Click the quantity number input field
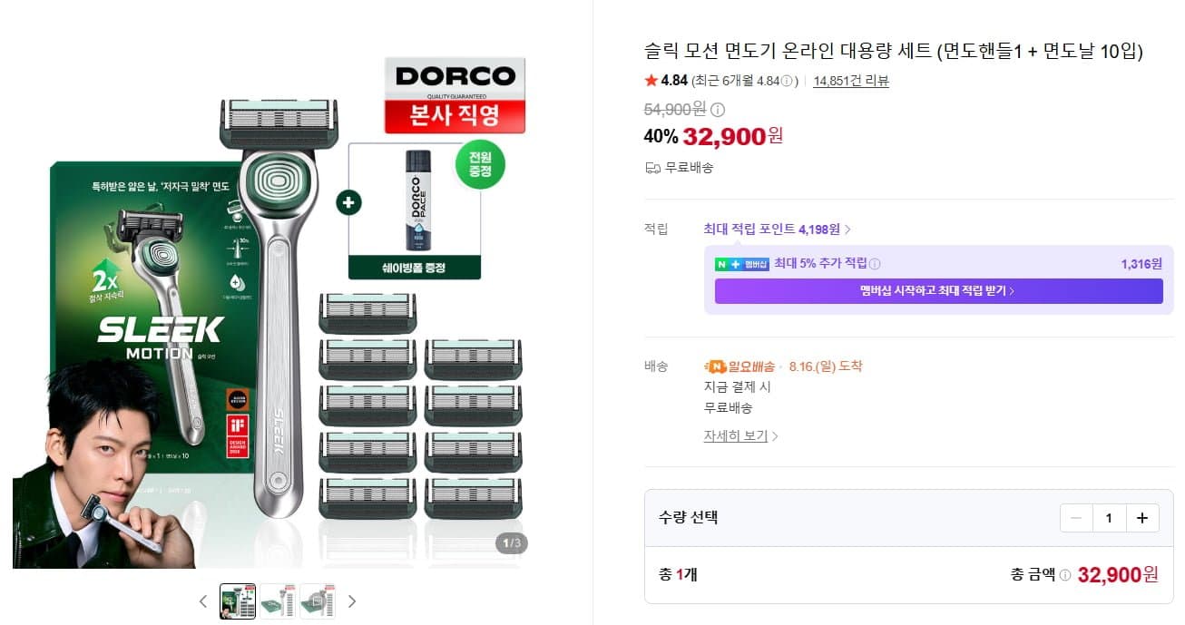 (1110, 518)
